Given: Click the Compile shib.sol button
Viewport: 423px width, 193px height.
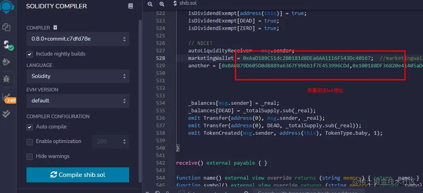Looking at the screenshot, I should pyautogui.click(x=78, y=175).
